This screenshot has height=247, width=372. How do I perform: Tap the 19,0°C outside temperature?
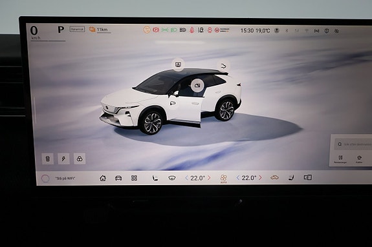point(263,30)
